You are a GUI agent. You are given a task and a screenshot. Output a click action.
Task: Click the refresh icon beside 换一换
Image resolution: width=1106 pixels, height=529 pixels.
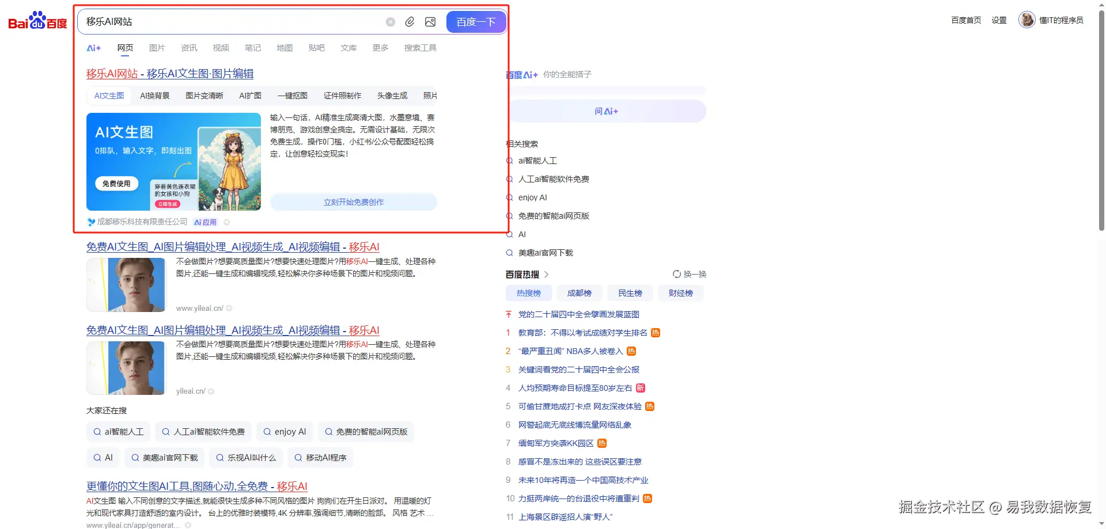[677, 274]
